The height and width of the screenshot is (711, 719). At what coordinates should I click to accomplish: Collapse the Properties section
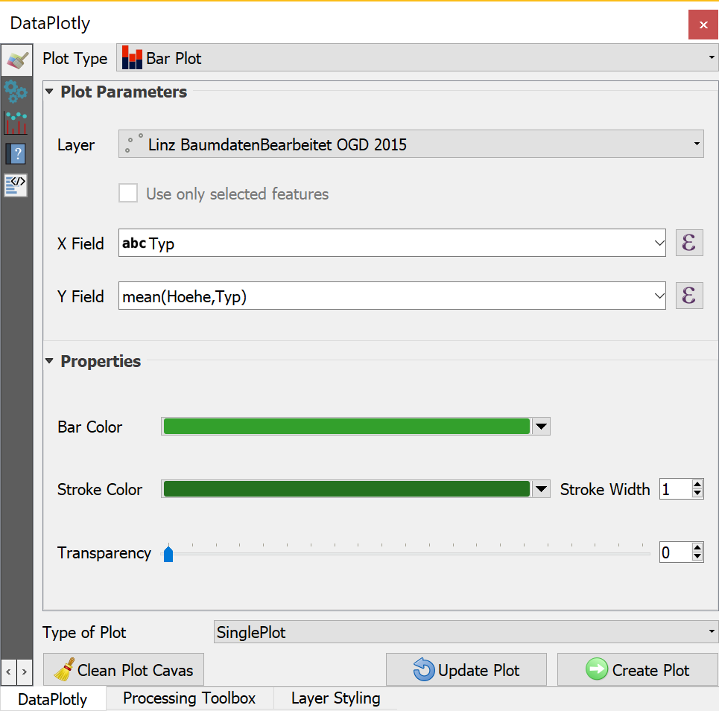[x=50, y=362]
